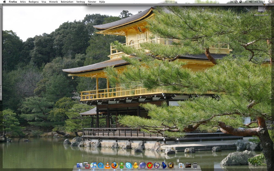Open the red icon with green star
This screenshot has height=171, width=274.
[150, 165]
